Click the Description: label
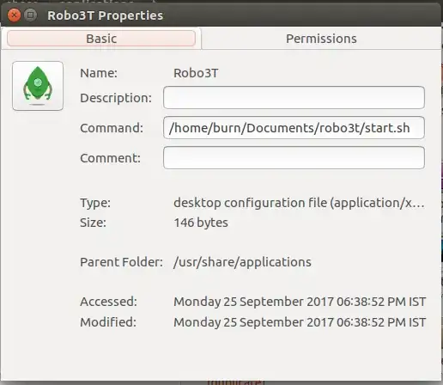Viewport: 443px width, 385px height. pyautogui.click(x=116, y=98)
